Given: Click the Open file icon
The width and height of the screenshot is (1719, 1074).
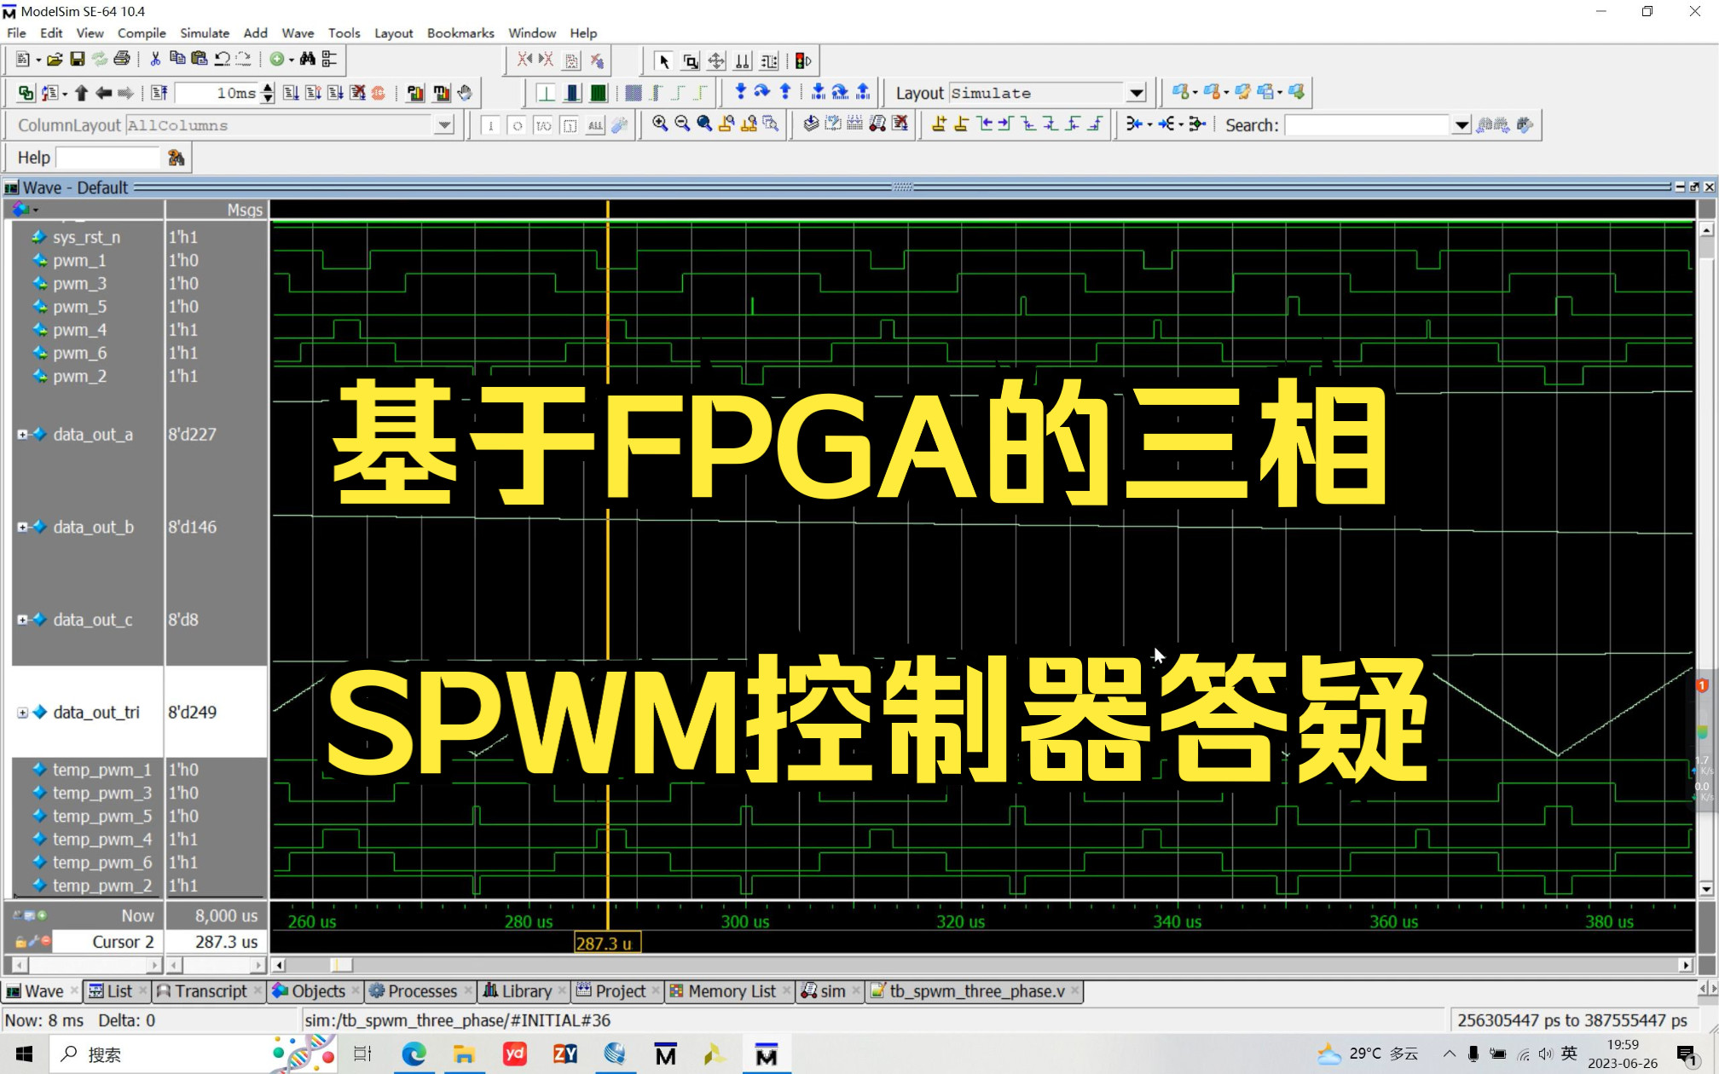Looking at the screenshot, I should (x=55, y=60).
